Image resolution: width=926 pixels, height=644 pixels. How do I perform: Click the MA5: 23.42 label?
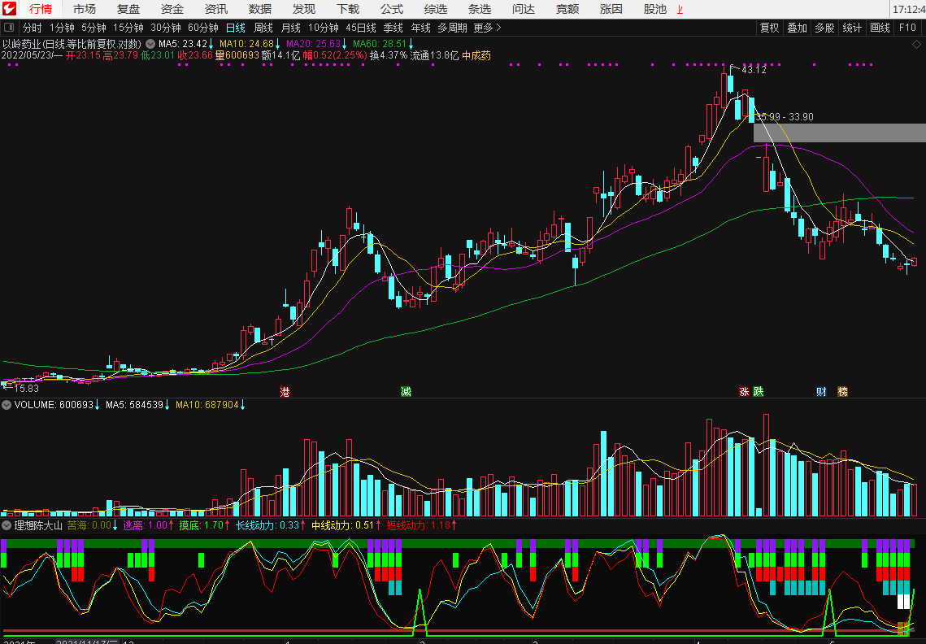(x=183, y=44)
